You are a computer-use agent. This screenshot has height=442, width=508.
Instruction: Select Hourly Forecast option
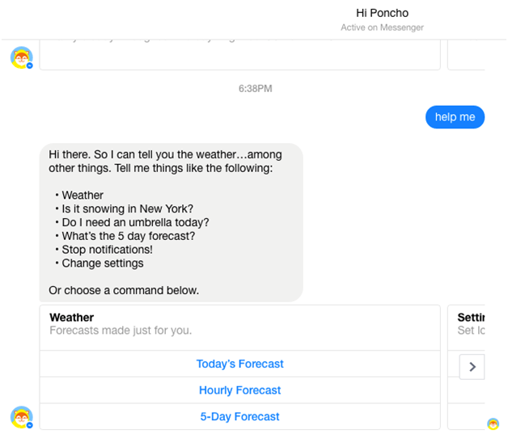[239, 390]
